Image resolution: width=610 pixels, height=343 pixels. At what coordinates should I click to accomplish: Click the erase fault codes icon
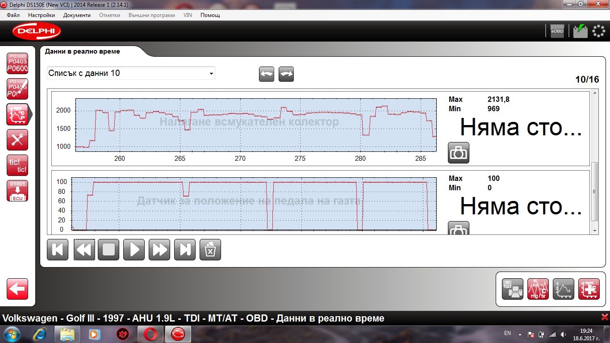pyautogui.click(x=17, y=89)
